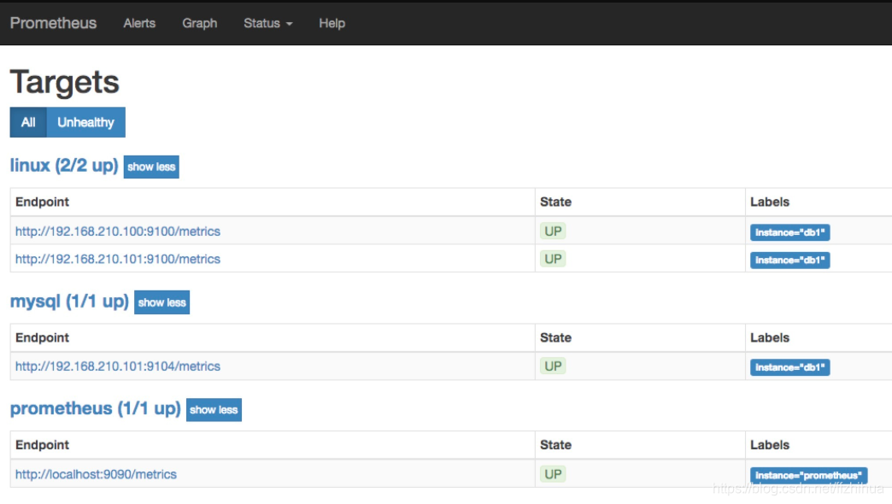Click the linux (2/2 up) heading
The width and height of the screenshot is (892, 504).
click(x=64, y=166)
